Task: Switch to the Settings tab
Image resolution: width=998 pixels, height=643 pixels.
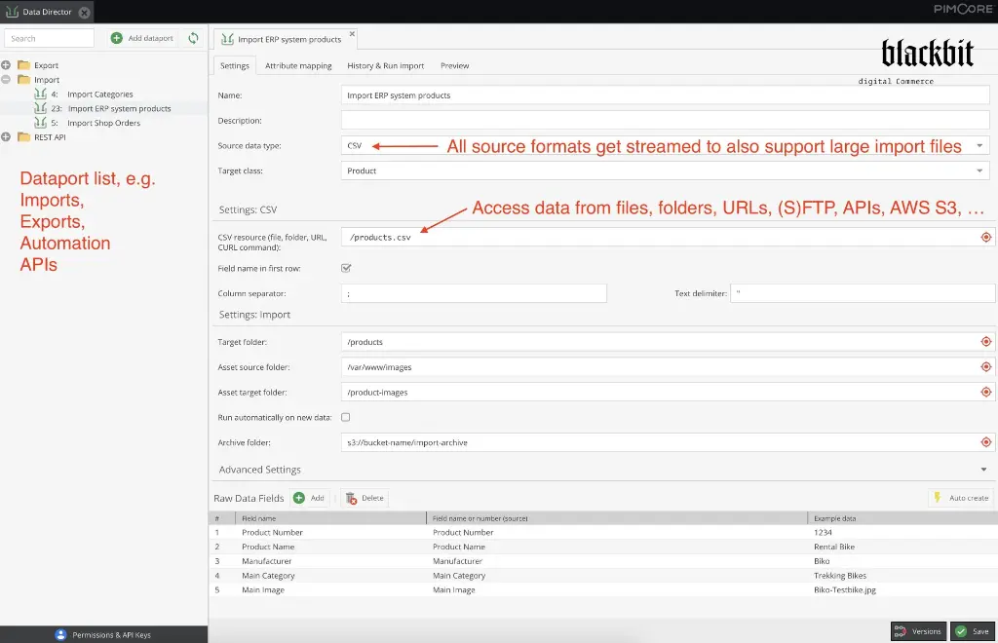Action: tap(235, 65)
